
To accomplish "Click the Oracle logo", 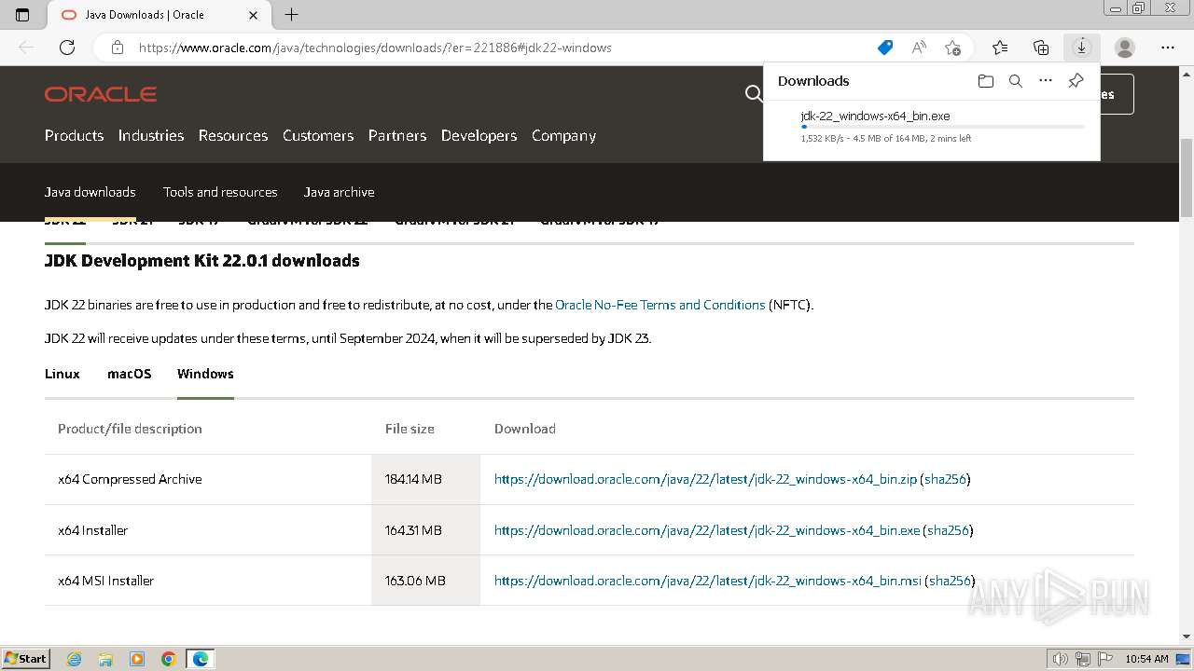I will tap(101, 94).
